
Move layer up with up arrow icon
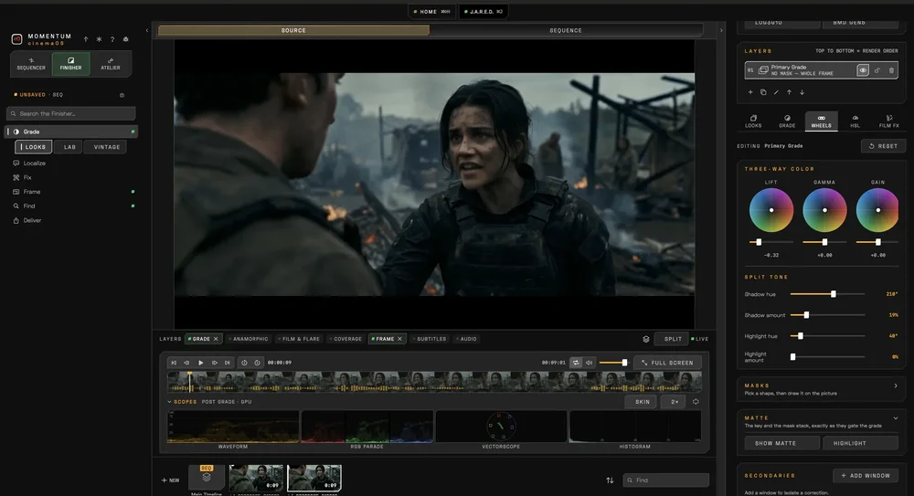790,92
